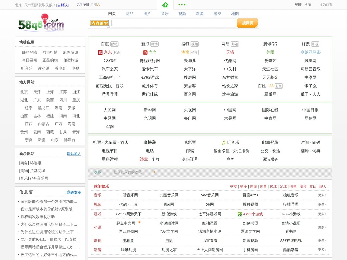Click the 当当 logo icon
Viewport: 347px width, 260px height.
(145, 52)
